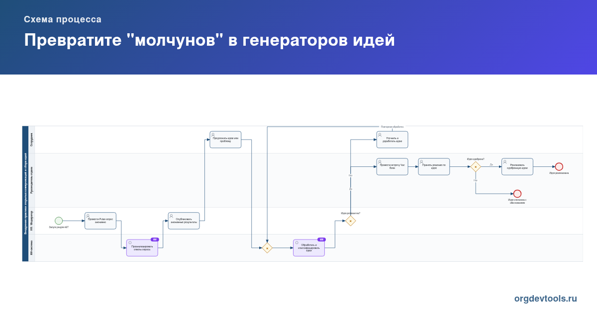597x313 pixels.
Task: Click service icon in 'Проанализировать ответы опроса' task
Action: click(x=130, y=243)
